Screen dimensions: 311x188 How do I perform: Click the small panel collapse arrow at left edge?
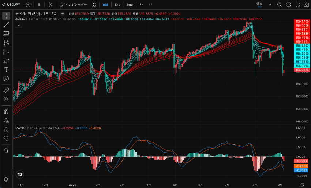point(12,172)
